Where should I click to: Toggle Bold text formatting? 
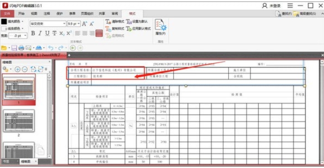click(33, 33)
